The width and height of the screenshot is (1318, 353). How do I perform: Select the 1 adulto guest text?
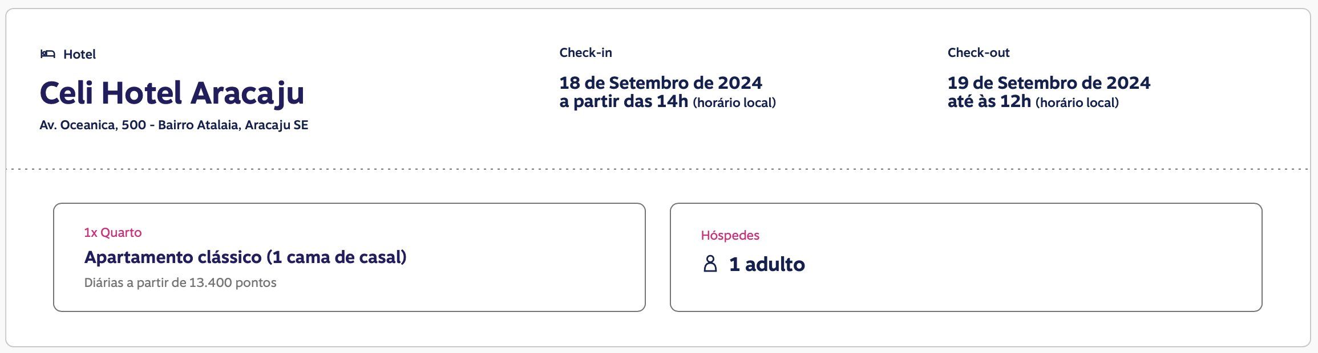pos(767,264)
